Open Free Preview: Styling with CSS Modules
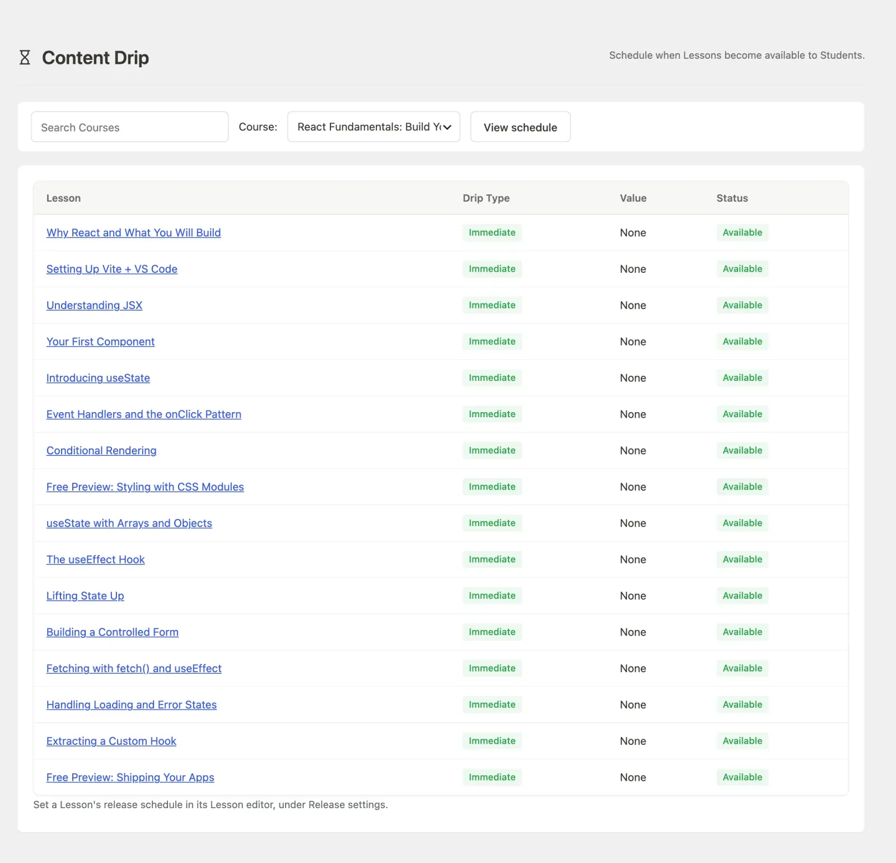 (x=145, y=487)
